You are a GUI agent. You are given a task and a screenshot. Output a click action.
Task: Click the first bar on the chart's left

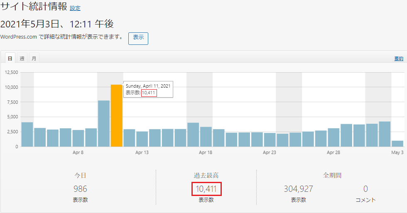pos(27,134)
